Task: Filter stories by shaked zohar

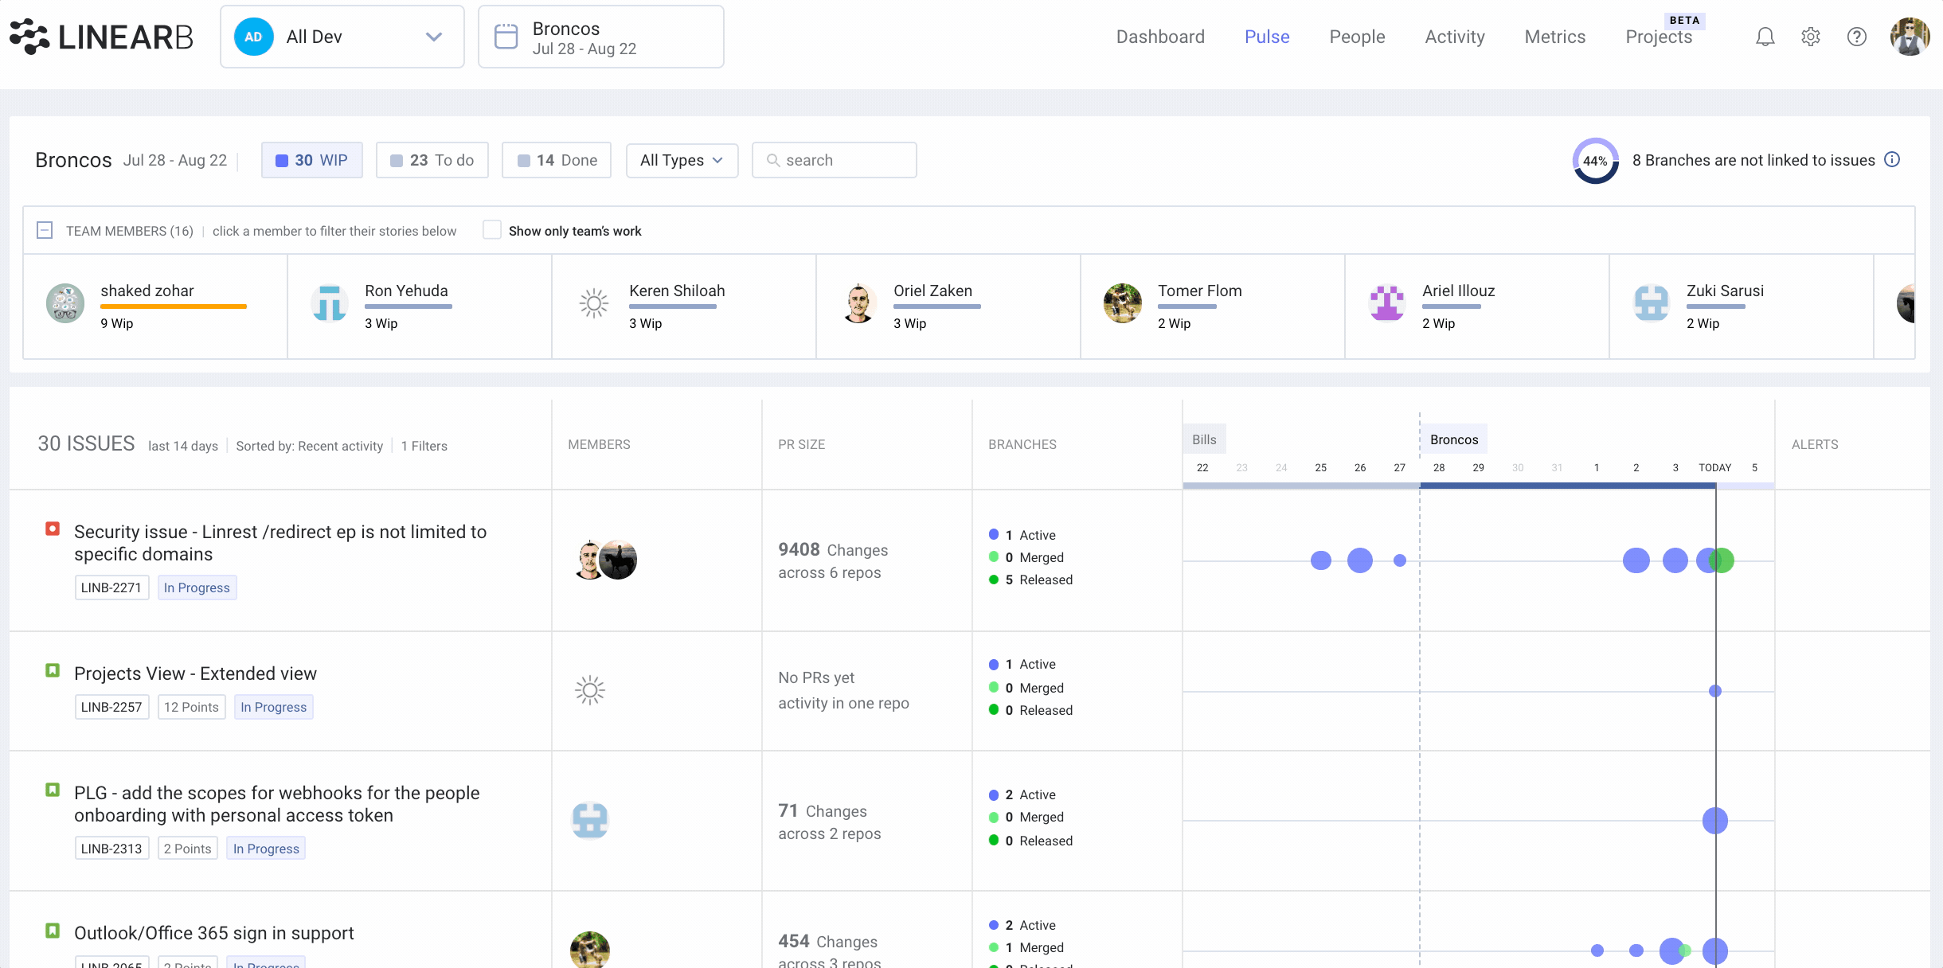Action: 154,306
